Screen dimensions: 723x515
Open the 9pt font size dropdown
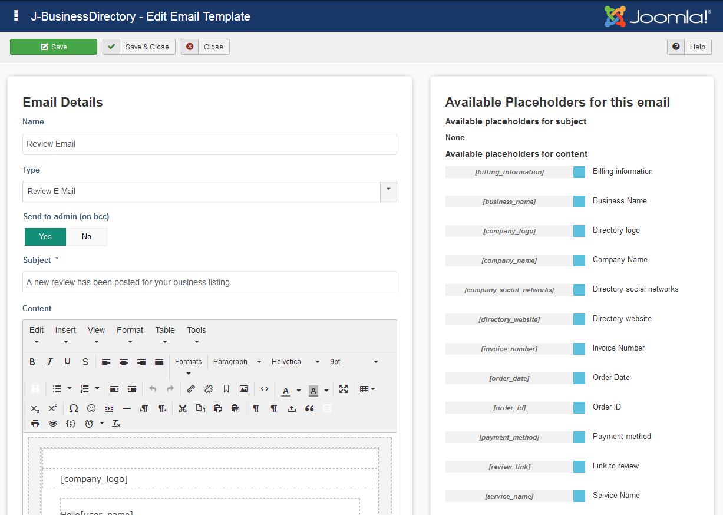click(x=354, y=362)
